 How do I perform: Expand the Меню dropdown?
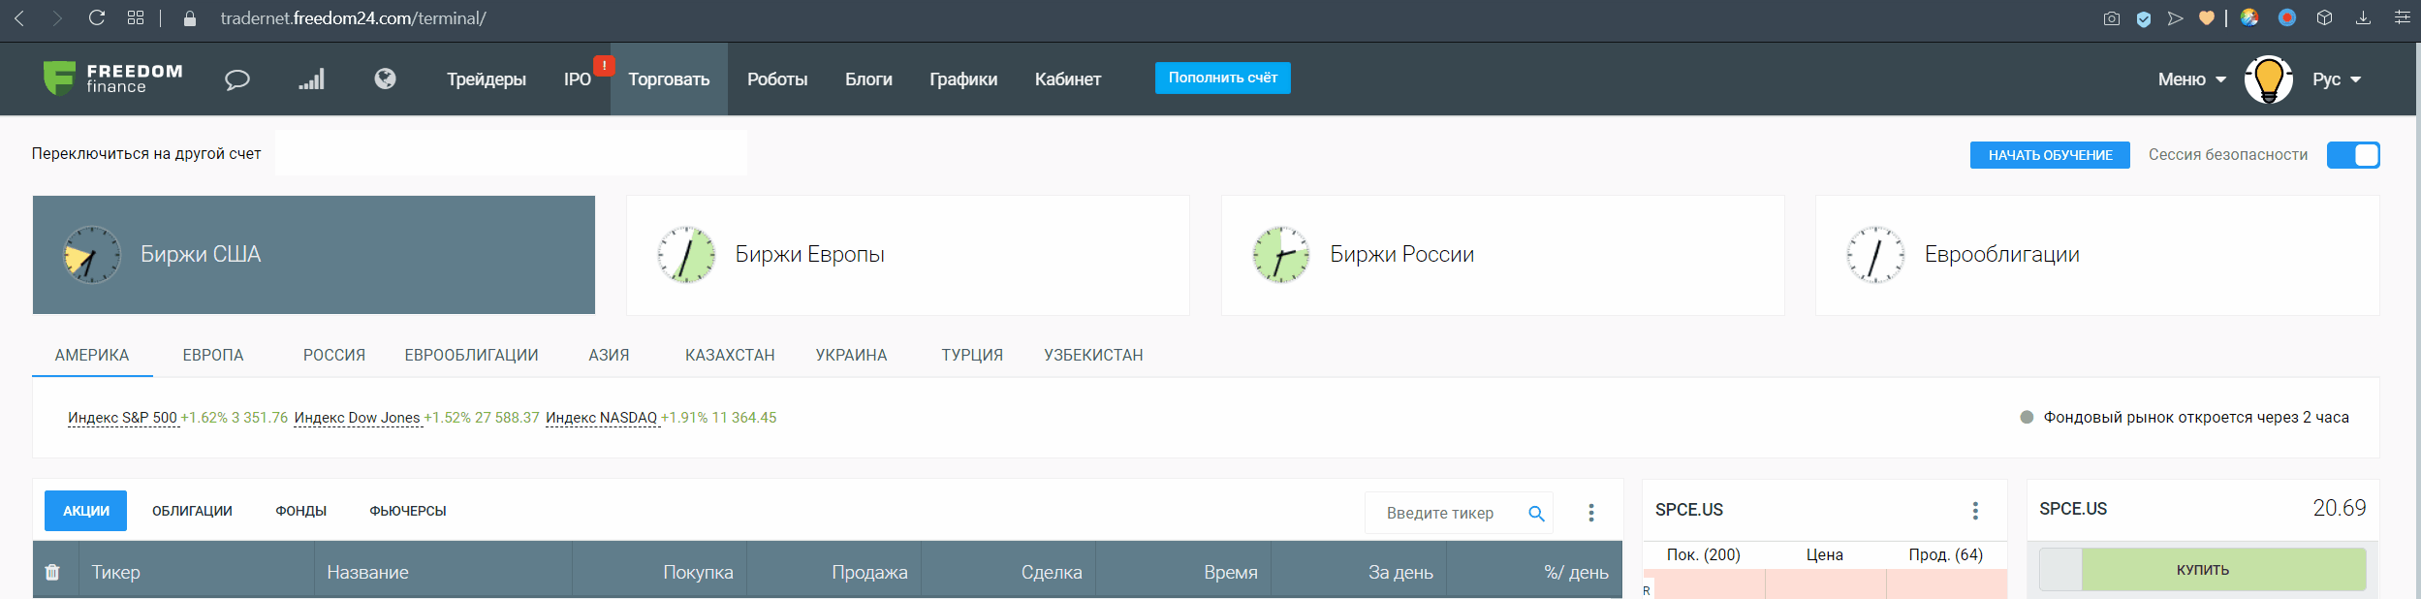click(x=2192, y=79)
